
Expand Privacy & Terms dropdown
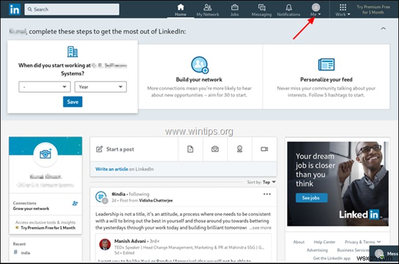point(363,242)
